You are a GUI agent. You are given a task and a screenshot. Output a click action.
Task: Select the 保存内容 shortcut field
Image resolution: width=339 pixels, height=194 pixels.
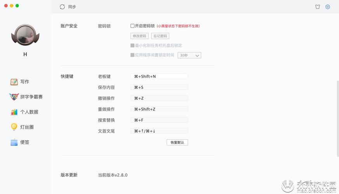159,87
